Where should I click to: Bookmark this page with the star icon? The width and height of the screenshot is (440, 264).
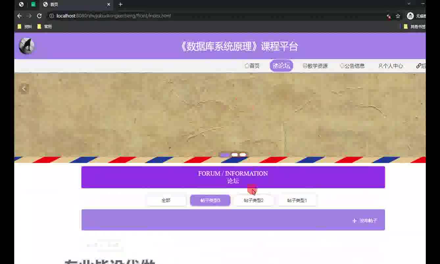[x=398, y=16]
